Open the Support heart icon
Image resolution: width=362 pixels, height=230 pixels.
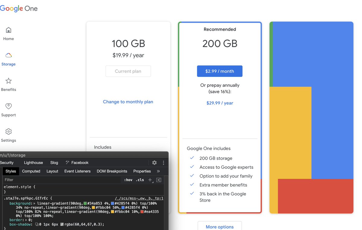point(8,106)
